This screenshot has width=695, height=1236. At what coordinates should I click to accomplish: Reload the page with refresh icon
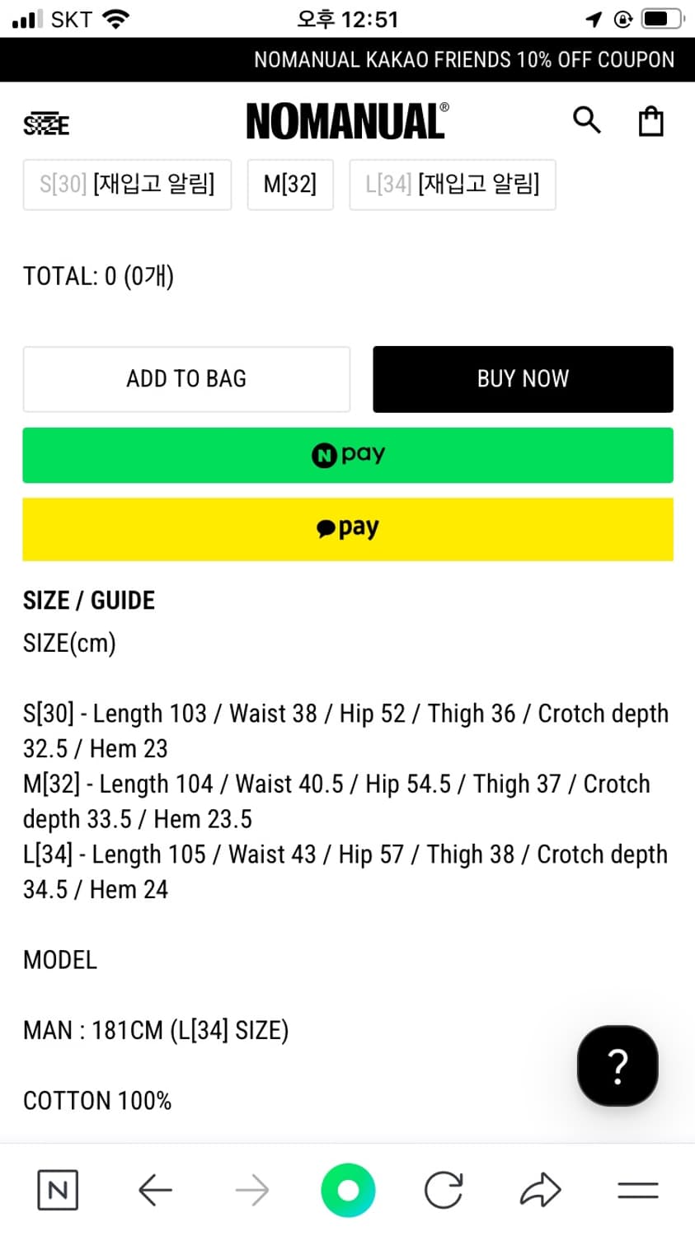444,1190
